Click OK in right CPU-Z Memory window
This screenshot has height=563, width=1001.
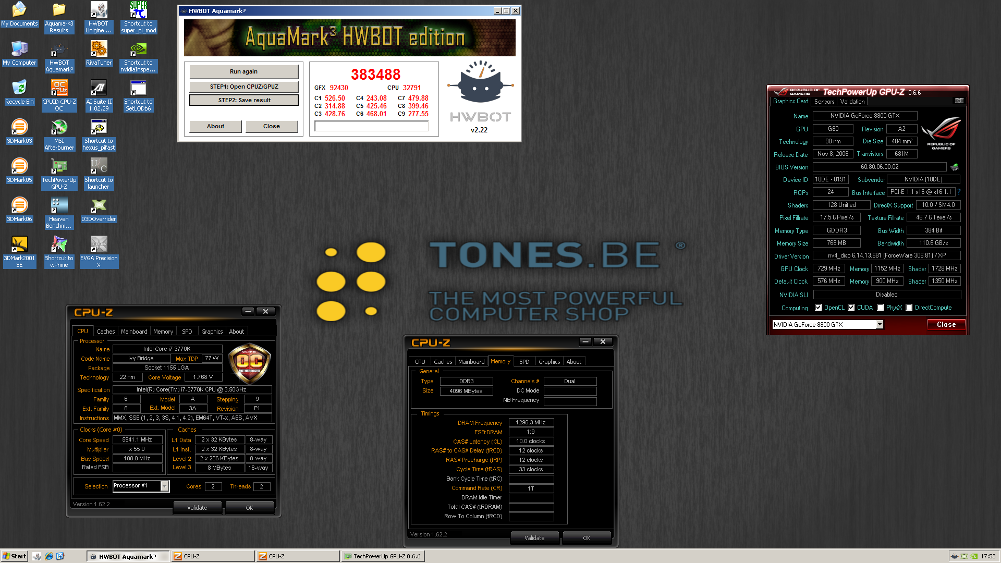coord(587,538)
